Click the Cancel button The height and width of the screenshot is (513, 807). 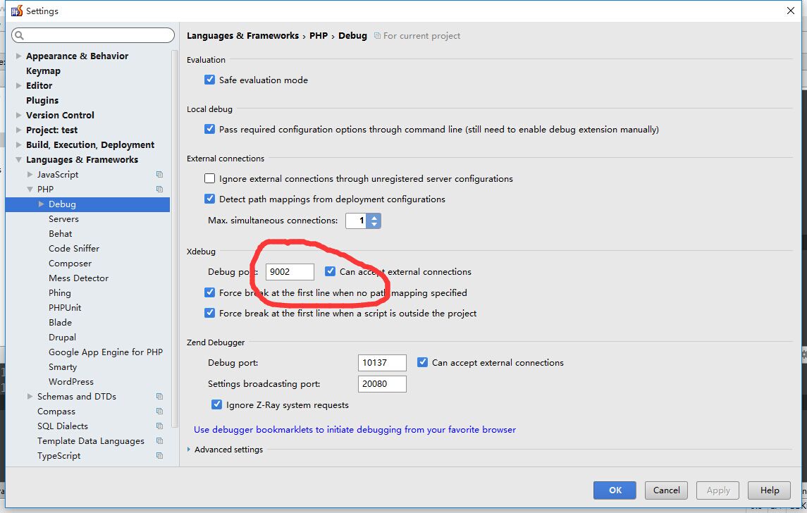pos(667,490)
